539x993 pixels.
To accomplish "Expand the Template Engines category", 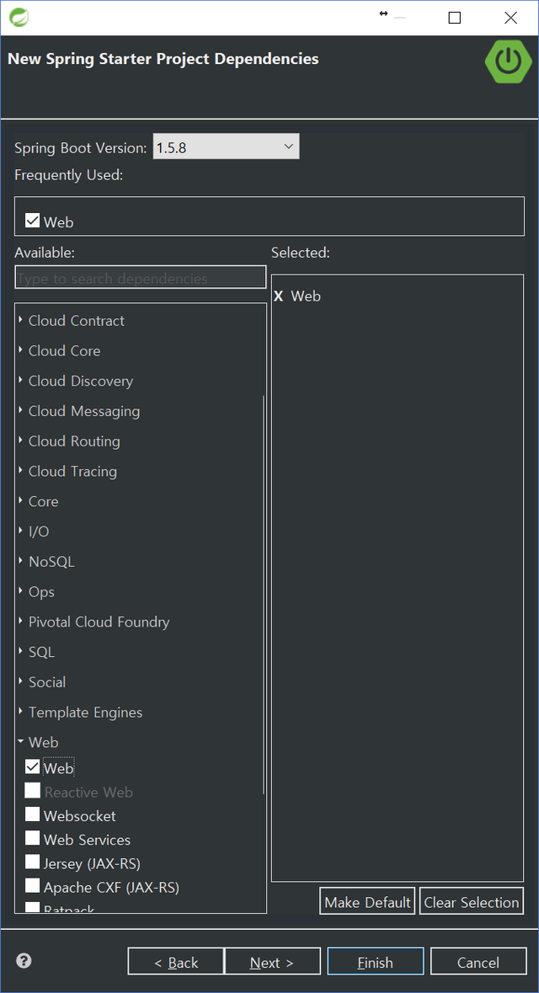I will click(20, 713).
